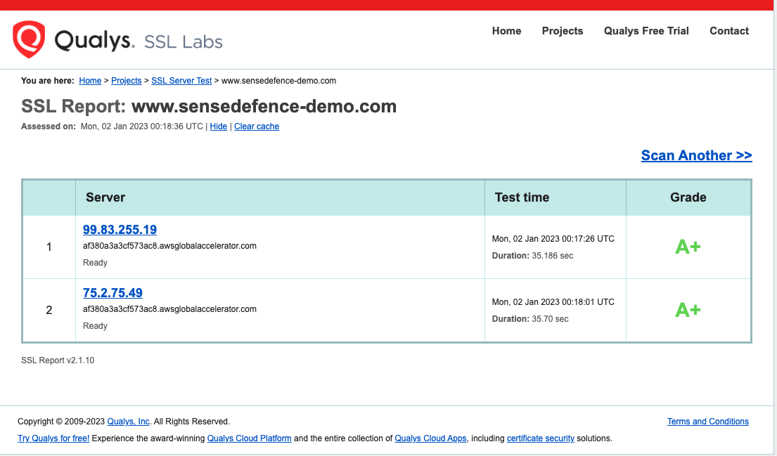Screen dimensions: 777x456
Task: Click Ready status of second server
Action: 95,326
